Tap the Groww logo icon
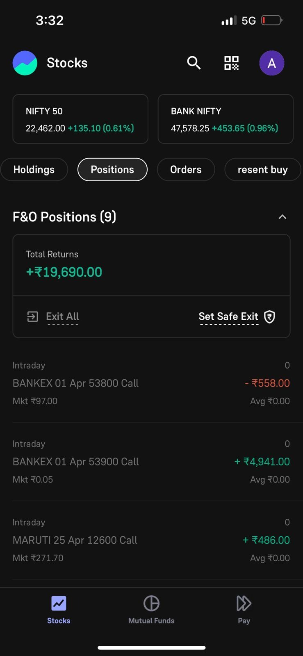 click(x=25, y=63)
